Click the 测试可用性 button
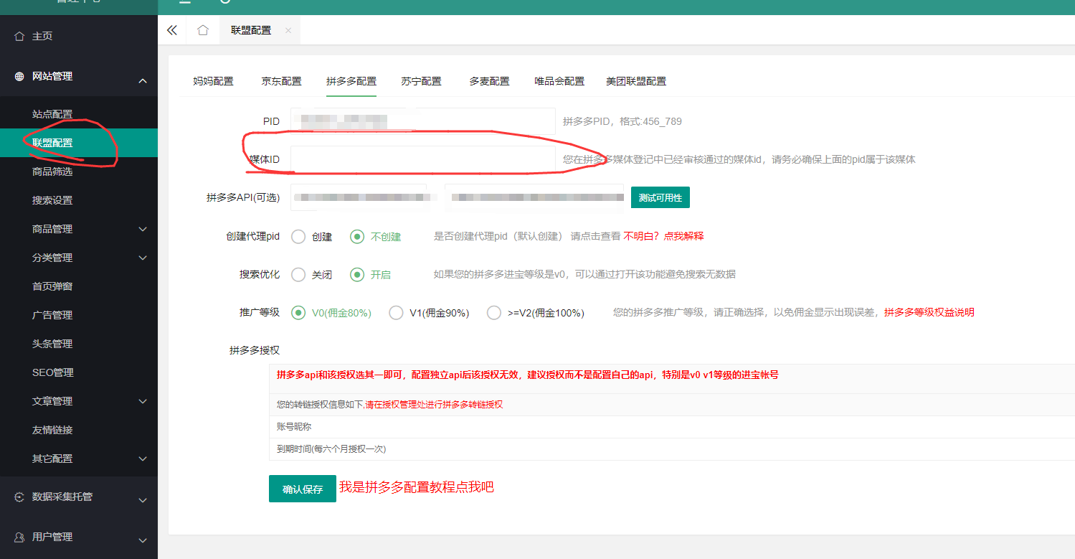The width and height of the screenshot is (1075, 559). 660,197
